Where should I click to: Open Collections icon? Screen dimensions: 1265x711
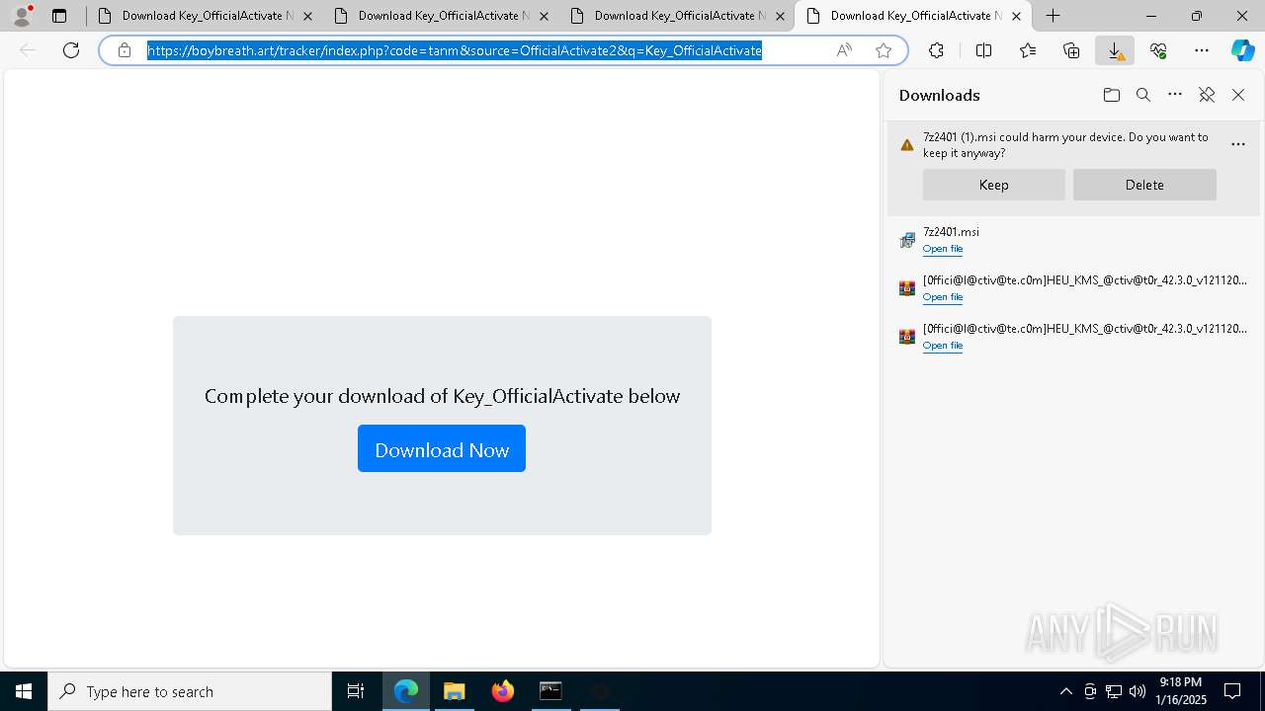tap(1071, 50)
